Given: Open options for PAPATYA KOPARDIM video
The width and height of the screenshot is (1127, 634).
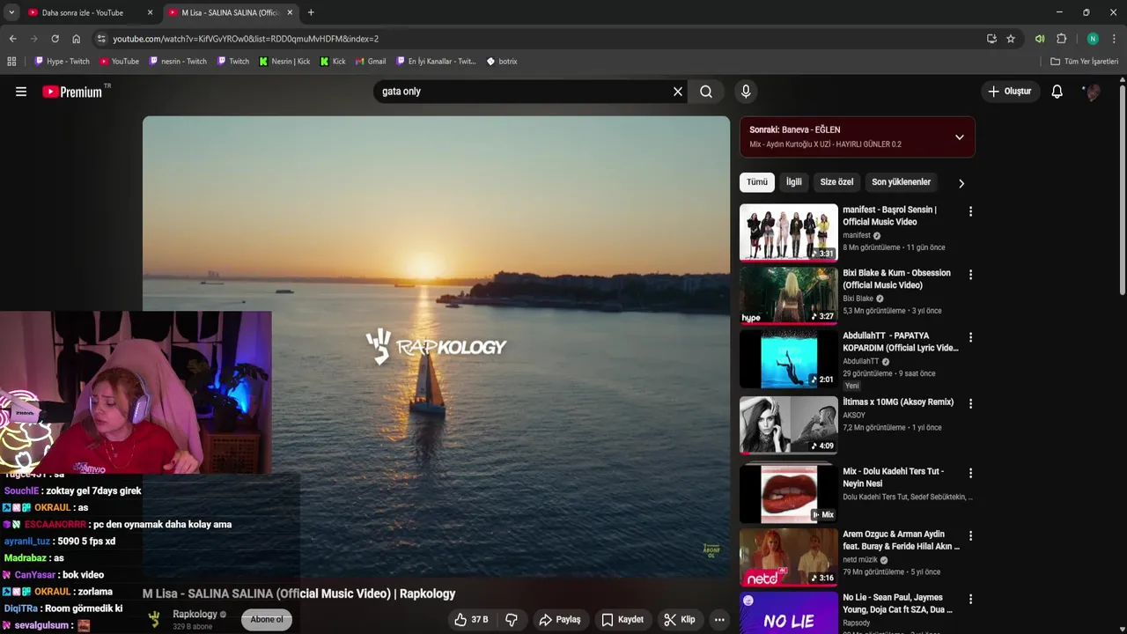Looking at the screenshot, I should point(970,337).
